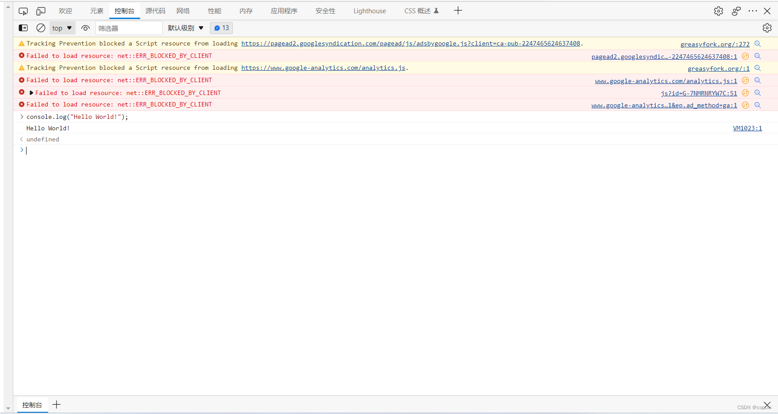Viewport: 778px width, 414px height.
Task: Open console settings gear below the tabs
Action: pyautogui.click(x=767, y=28)
